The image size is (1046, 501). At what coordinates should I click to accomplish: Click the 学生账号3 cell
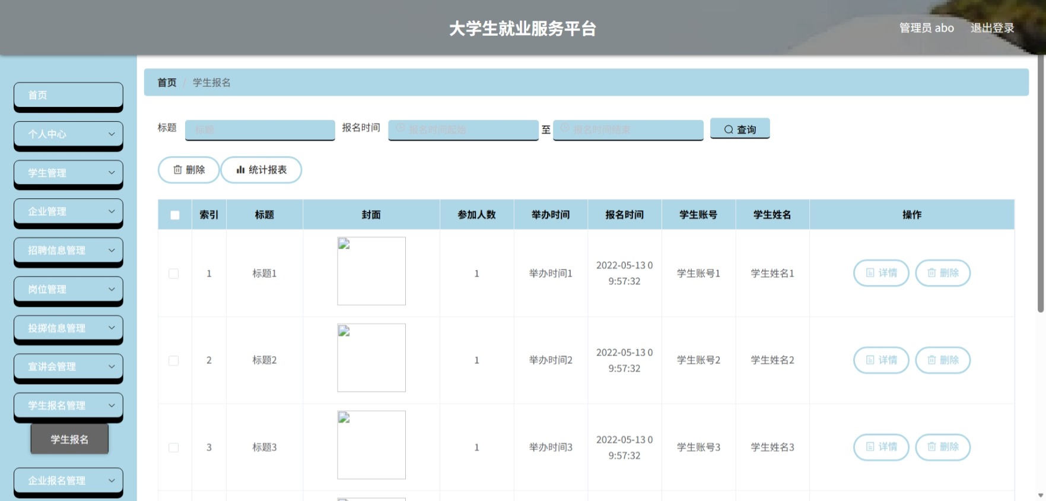pos(698,448)
